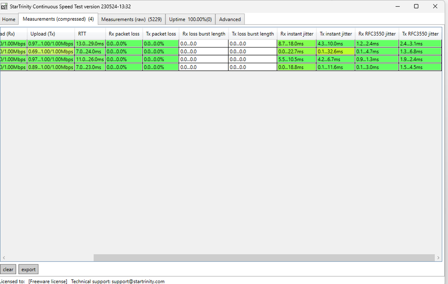Click the support@startrinity.com address in the status bar

[x=138, y=281]
